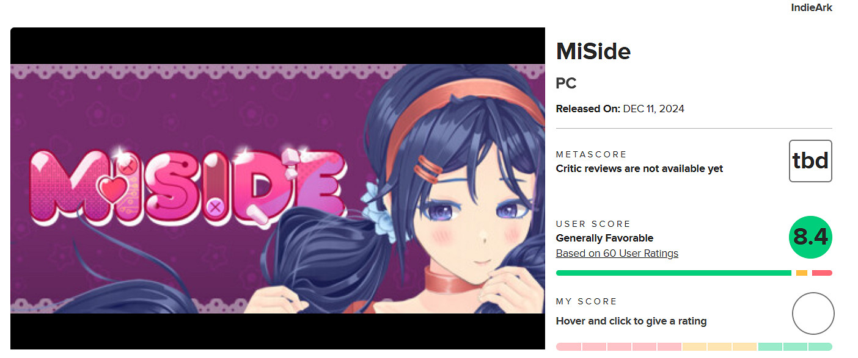Viewport: 858px width, 358px height.
Task: Click the tbd Metascore box
Action: (810, 161)
